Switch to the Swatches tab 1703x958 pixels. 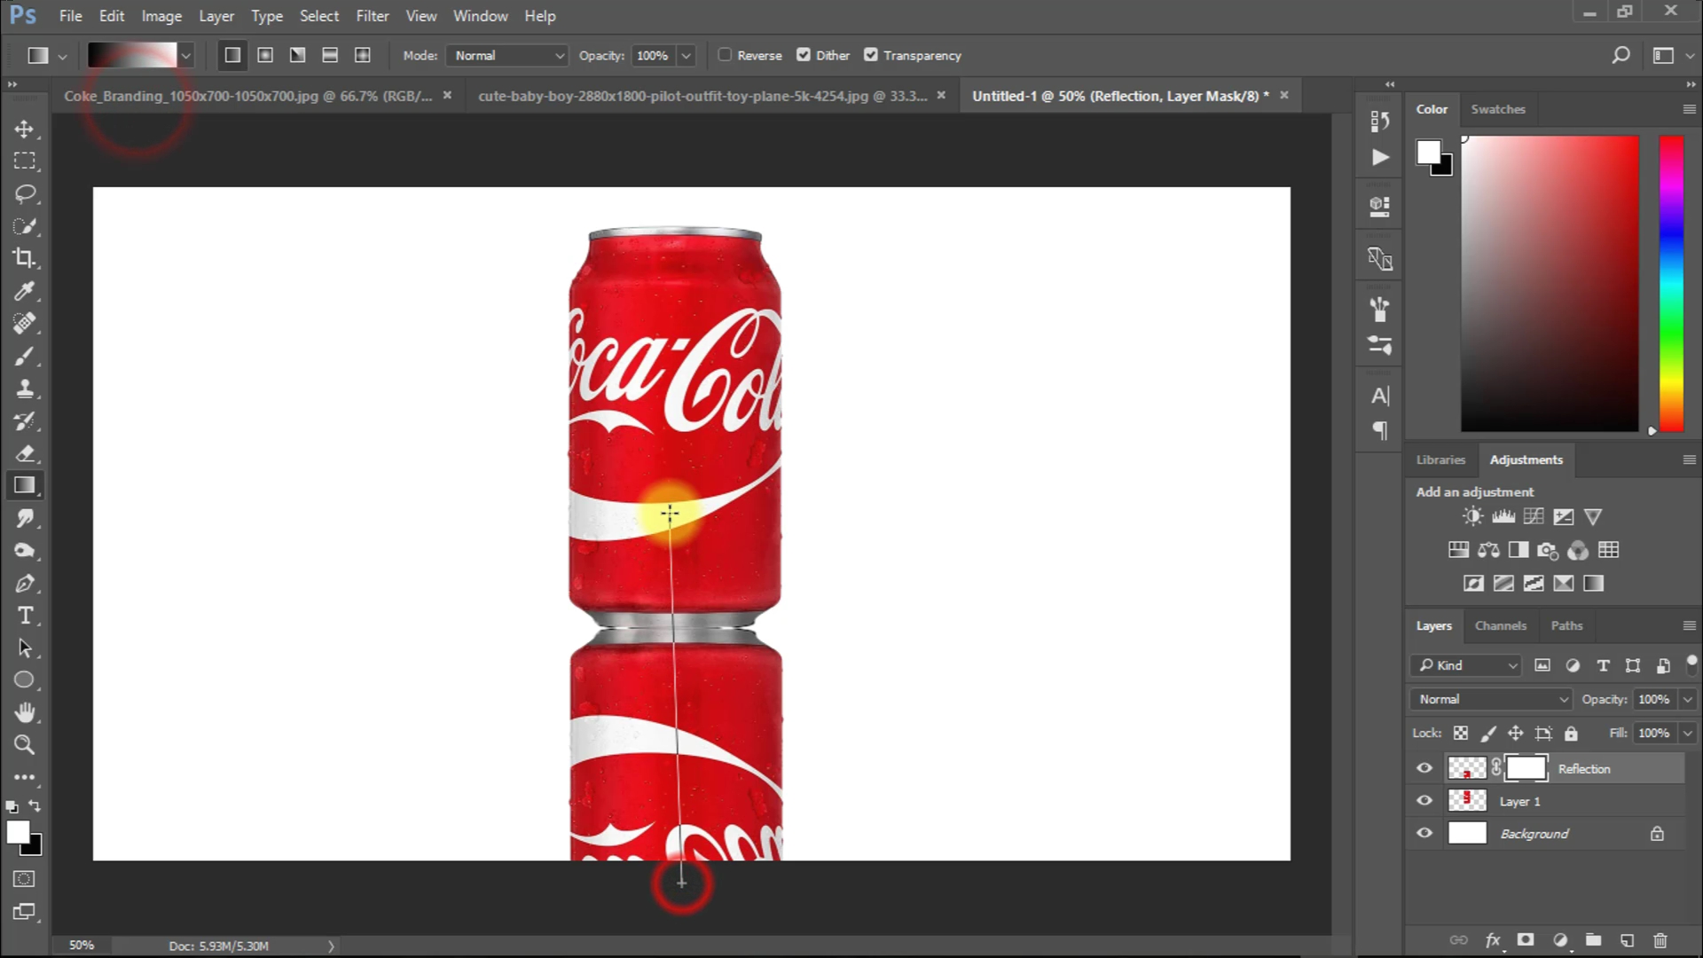(x=1497, y=109)
